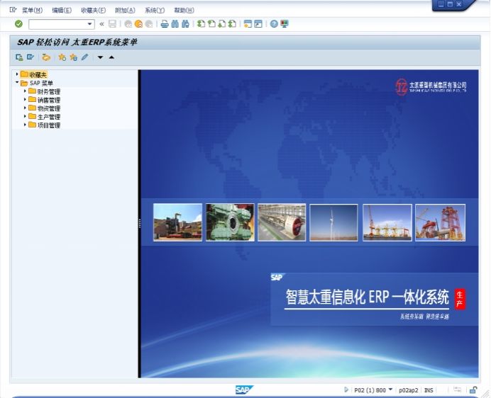Open the 附加(A) menu
This screenshot has height=398, width=491.
[125, 11]
